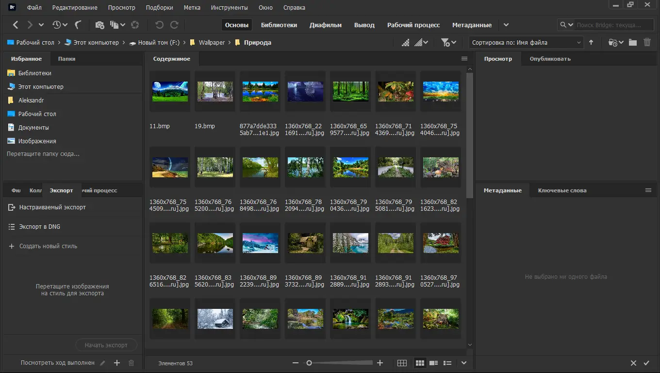
Task: Click the Refresh icon in the toolbar
Action: click(x=135, y=25)
